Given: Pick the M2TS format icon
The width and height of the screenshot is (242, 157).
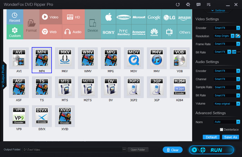Looking at the screenshot, I should pos(88,87).
